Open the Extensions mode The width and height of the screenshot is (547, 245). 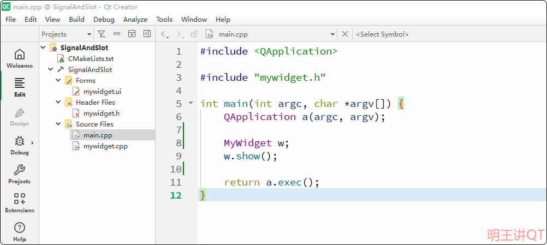(20, 202)
